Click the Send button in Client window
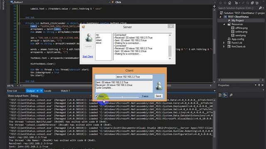Screen dimensions: 266x149 tap(158, 96)
